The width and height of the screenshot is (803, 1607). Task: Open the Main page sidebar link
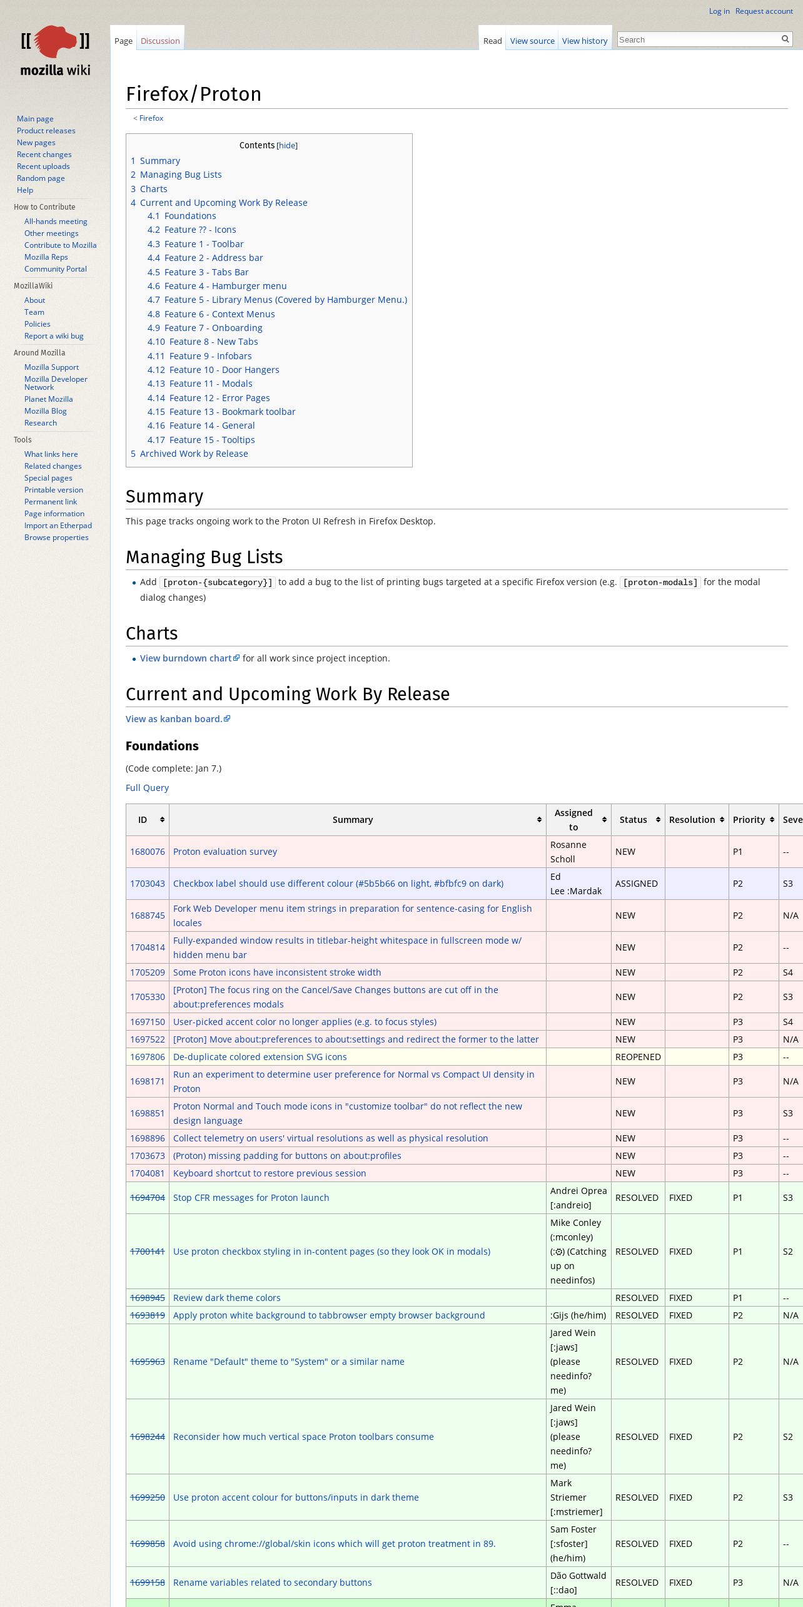click(35, 119)
